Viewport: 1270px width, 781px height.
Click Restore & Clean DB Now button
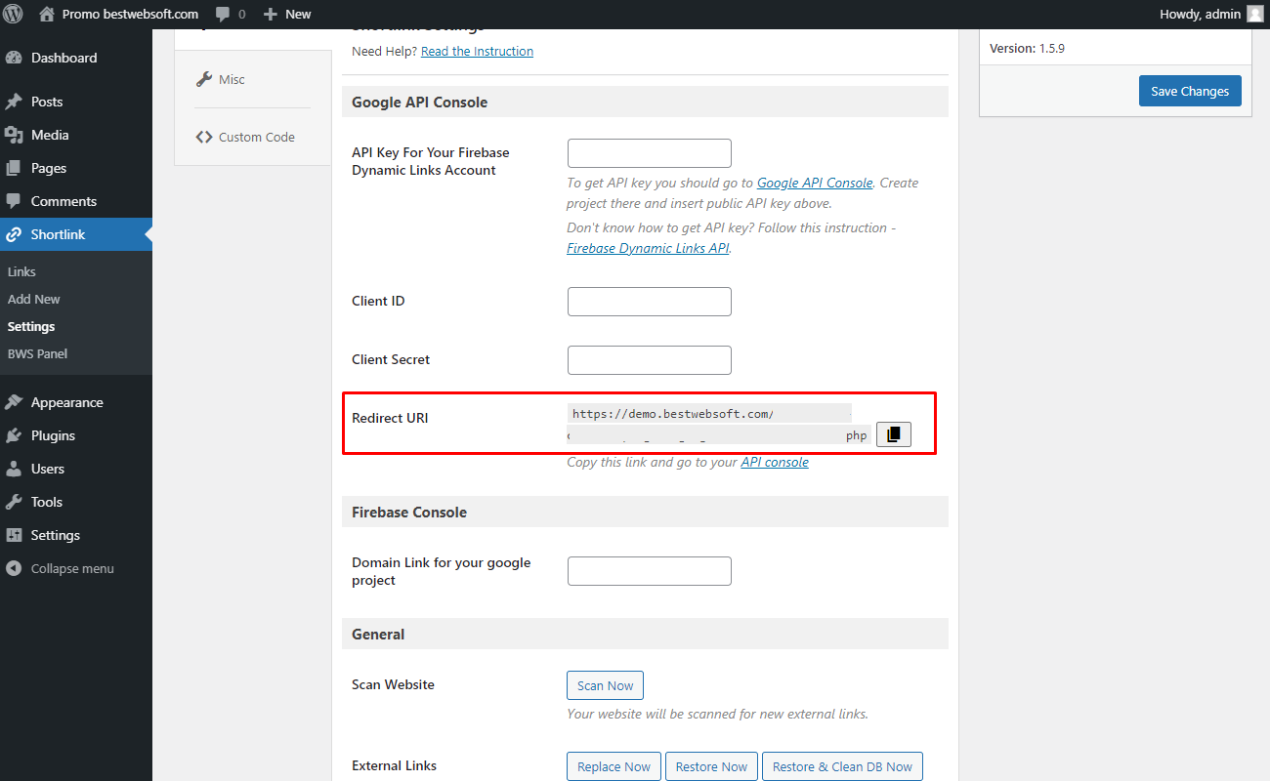(x=842, y=766)
